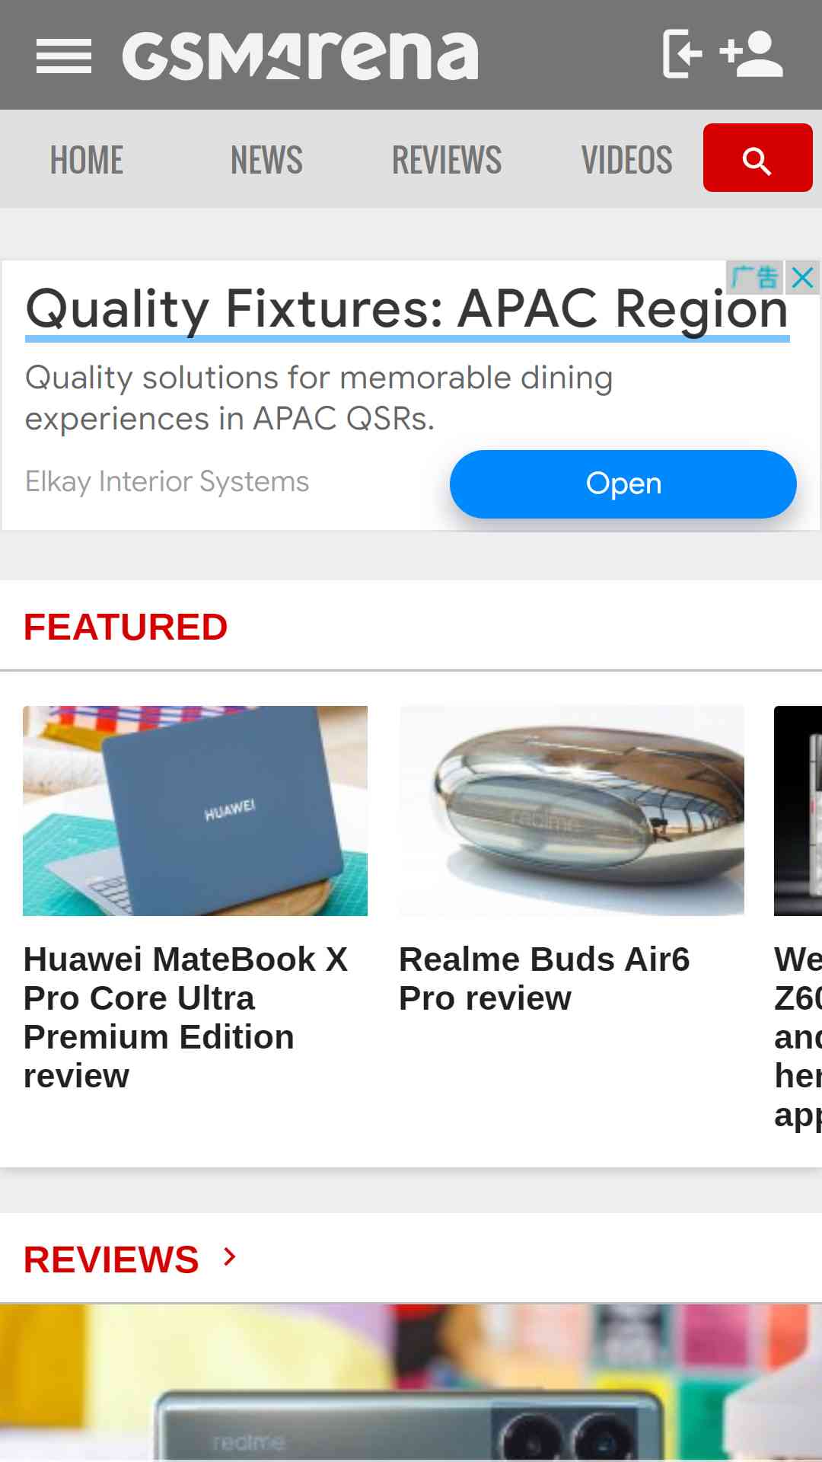The width and height of the screenshot is (822, 1462).
Task: Tap the Realme Buds Air6 Pro image
Action: [x=572, y=811]
